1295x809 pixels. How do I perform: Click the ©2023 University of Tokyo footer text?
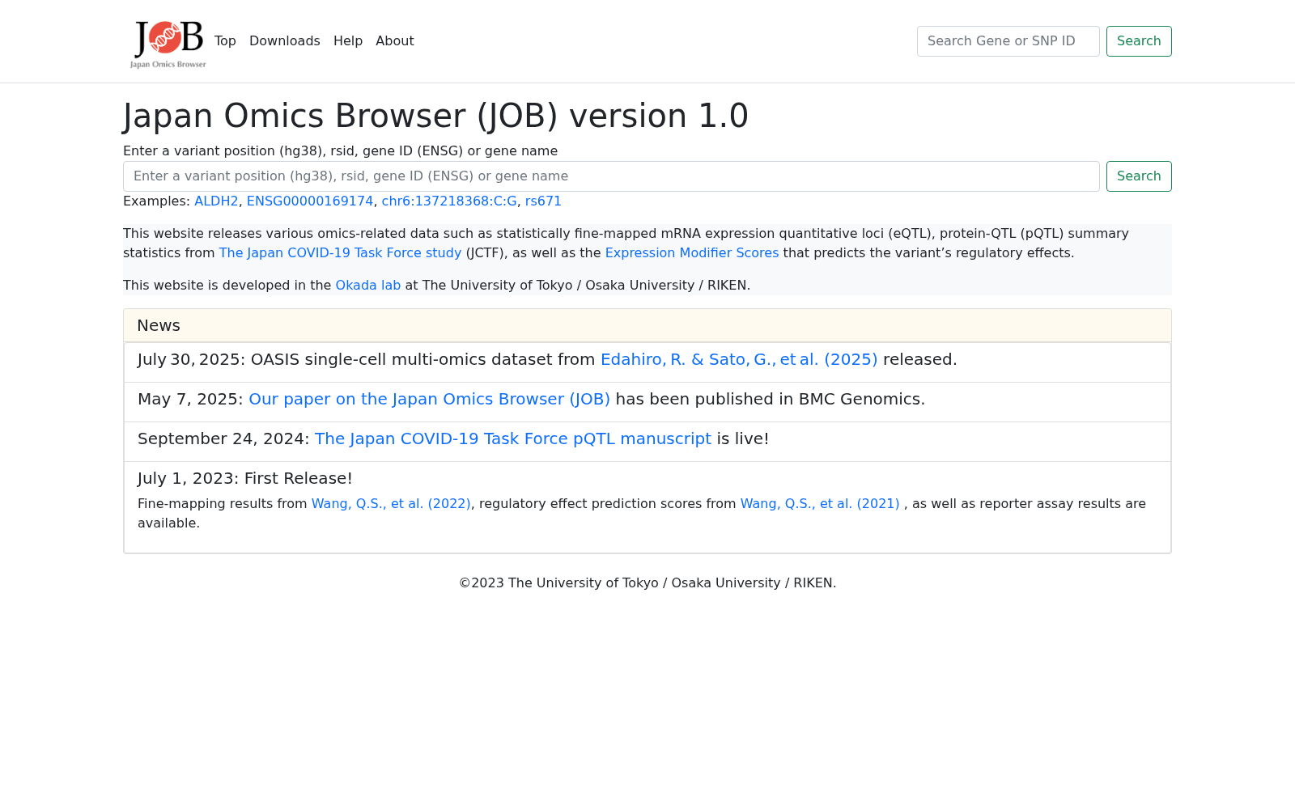point(647,583)
